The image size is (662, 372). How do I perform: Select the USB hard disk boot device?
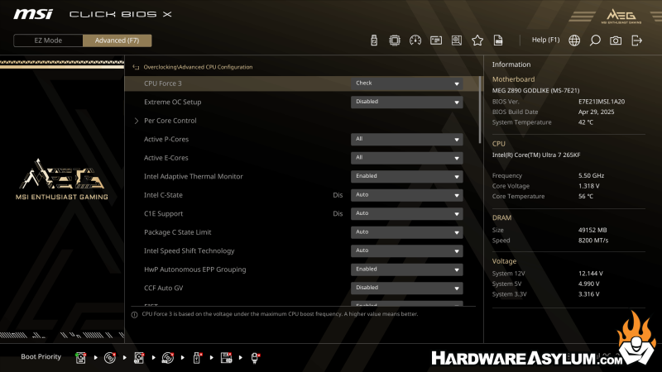coord(139,358)
